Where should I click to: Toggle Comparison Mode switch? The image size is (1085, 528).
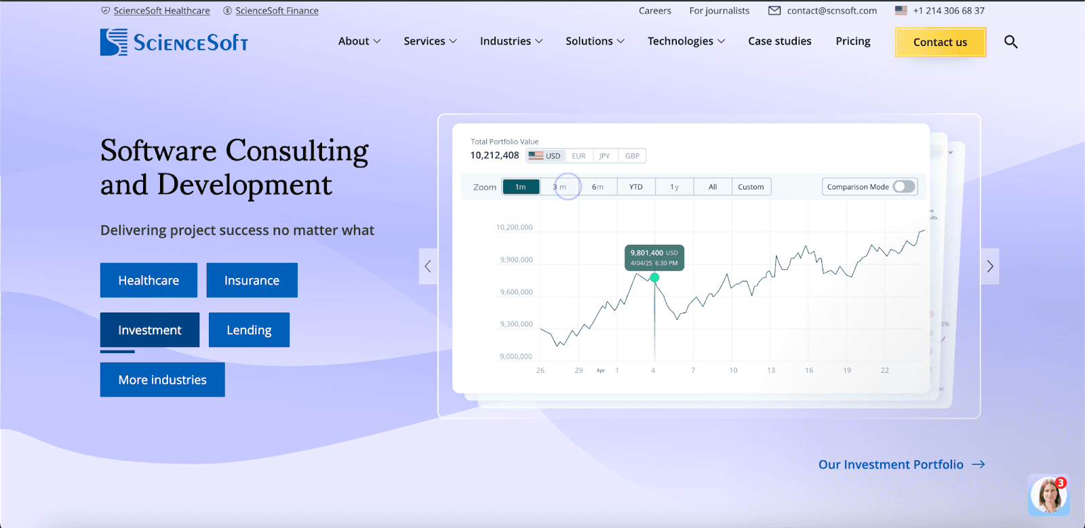[x=904, y=186]
